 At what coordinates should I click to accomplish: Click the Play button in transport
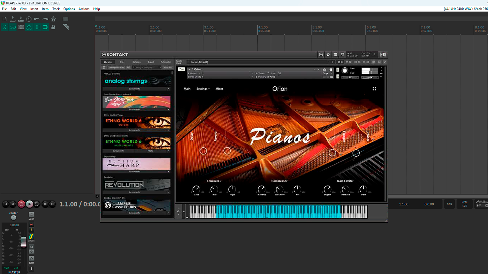pos(29,204)
